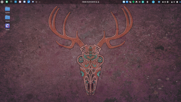The image size is (181, 102).
Task: Click the round blue arrow tray icon
Action: tap(153, 2)
